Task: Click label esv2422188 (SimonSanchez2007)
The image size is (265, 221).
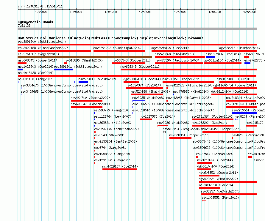Action: tap(44, 48)
